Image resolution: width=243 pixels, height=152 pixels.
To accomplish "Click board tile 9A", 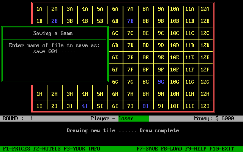I will 161,9.
